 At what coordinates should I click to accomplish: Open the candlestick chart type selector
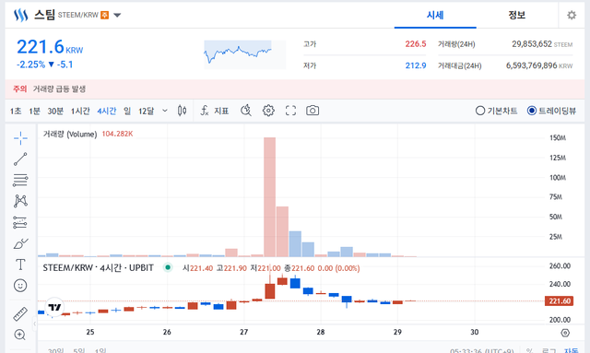coord(183,111)
